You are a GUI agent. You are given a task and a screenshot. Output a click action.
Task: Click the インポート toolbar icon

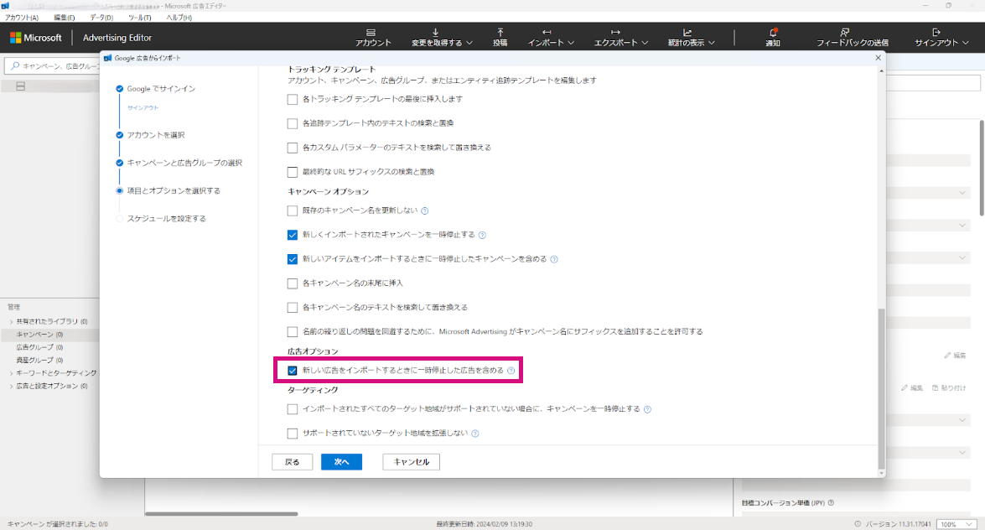click(547, 32)
